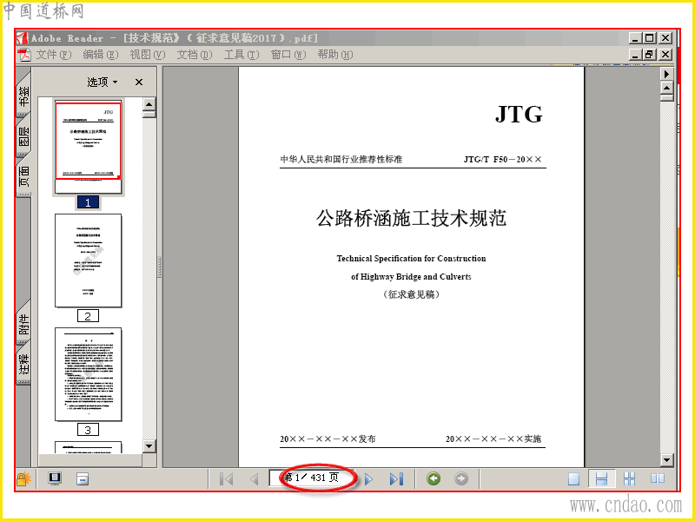Click the panel splitter handle beside thumbnails
The width and height of the screenshot is (695, 521).
coord(160,267)
